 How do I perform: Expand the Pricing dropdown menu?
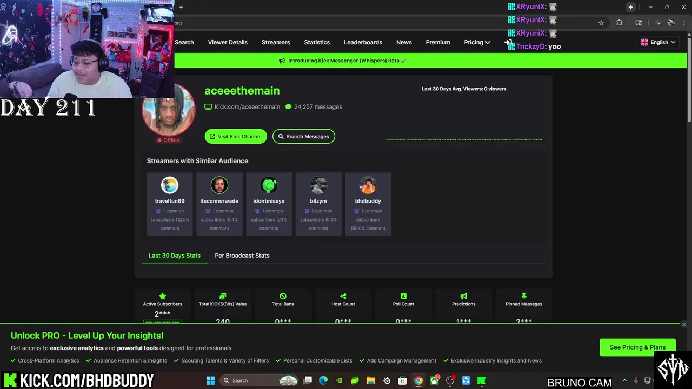(x=477, y=42)
